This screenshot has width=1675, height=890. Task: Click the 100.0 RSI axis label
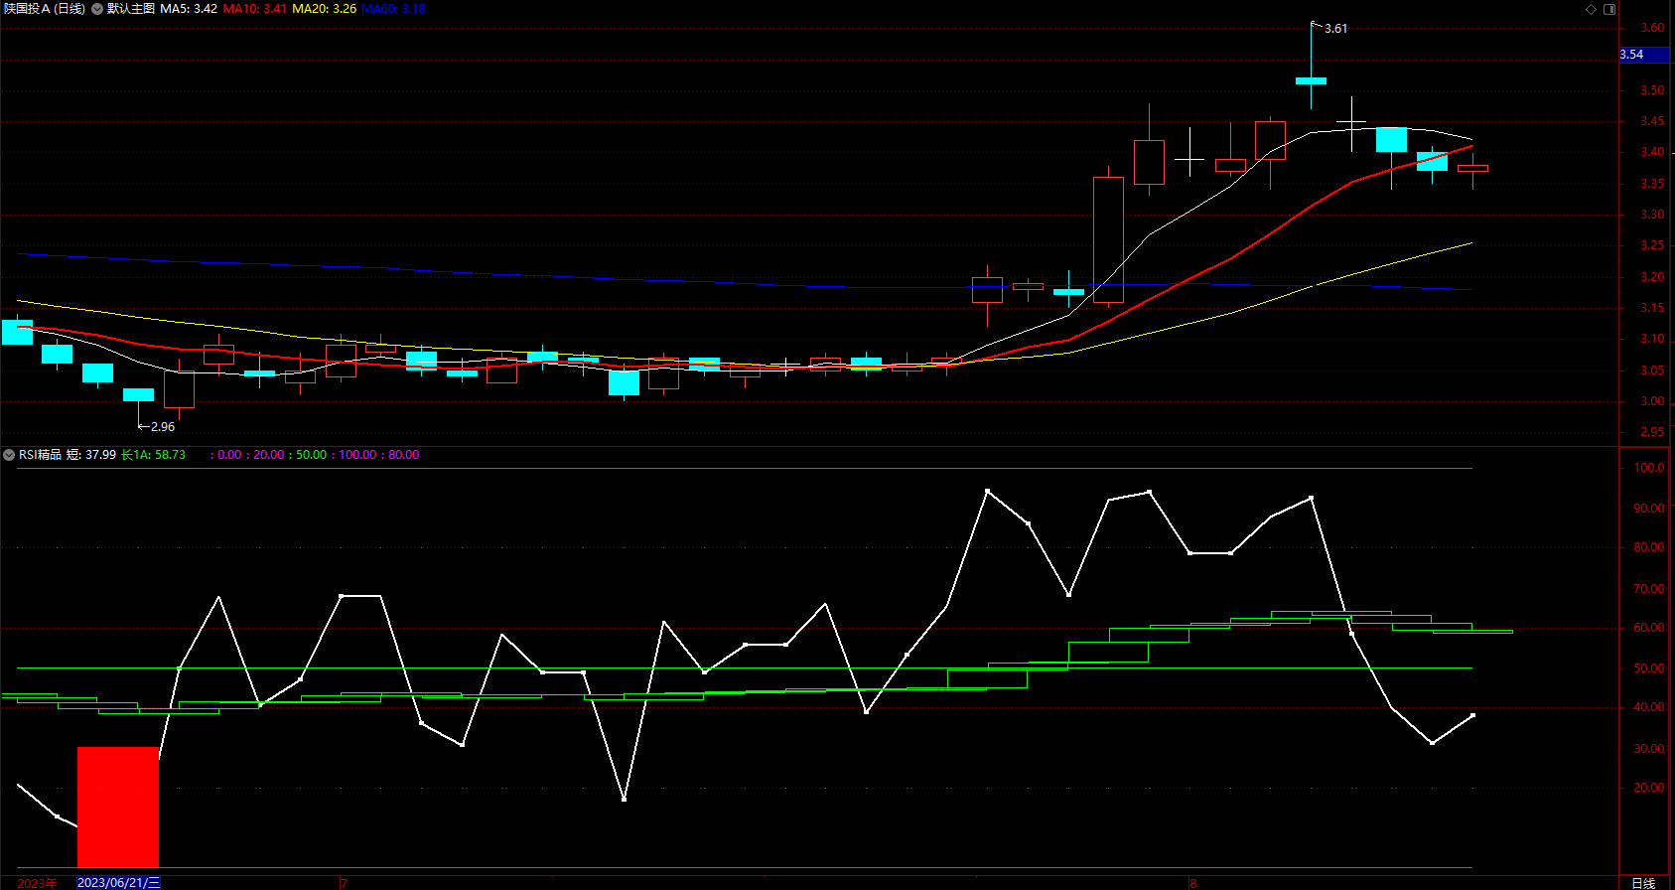click(x=1649, y=468)
